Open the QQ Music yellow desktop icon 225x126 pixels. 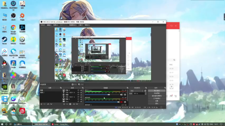coord(13,40)
